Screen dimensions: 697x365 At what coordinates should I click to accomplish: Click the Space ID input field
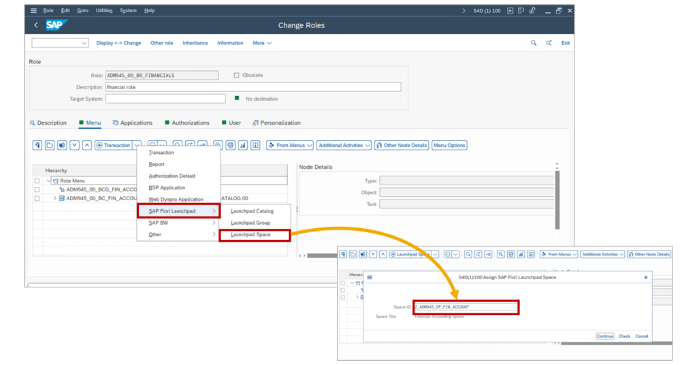tap(466, 306)
